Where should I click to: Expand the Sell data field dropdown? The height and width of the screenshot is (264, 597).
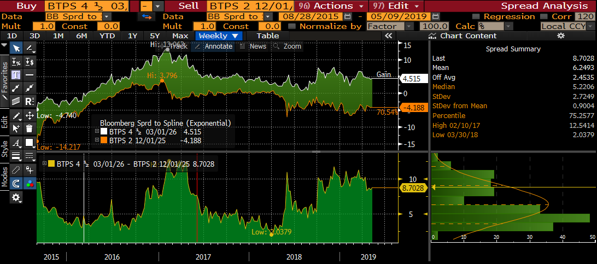coord(268,16)
